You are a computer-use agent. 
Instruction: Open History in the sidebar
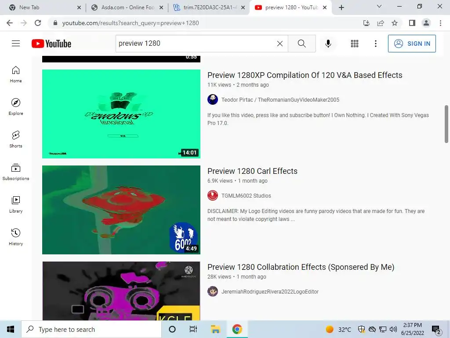(x=16, y=237)
